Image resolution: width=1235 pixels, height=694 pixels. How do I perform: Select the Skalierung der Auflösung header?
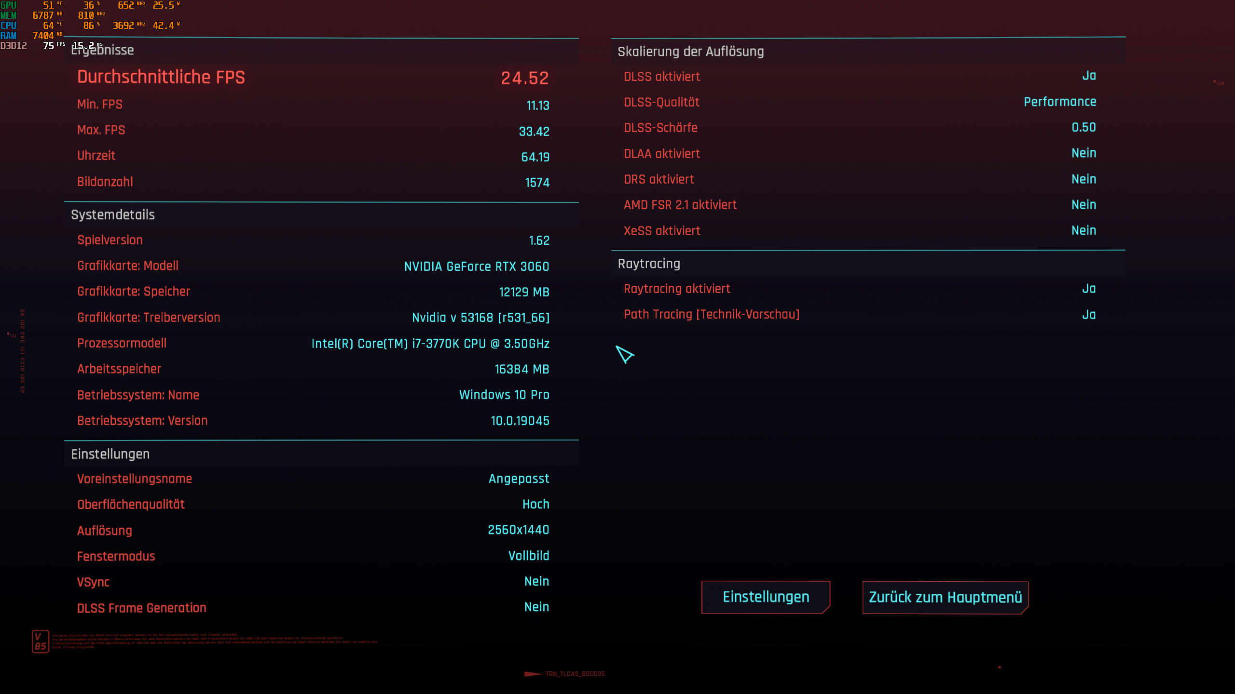click(x=691, y=52)
